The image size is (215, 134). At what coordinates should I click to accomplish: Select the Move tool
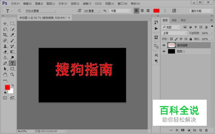pos(5,23)
